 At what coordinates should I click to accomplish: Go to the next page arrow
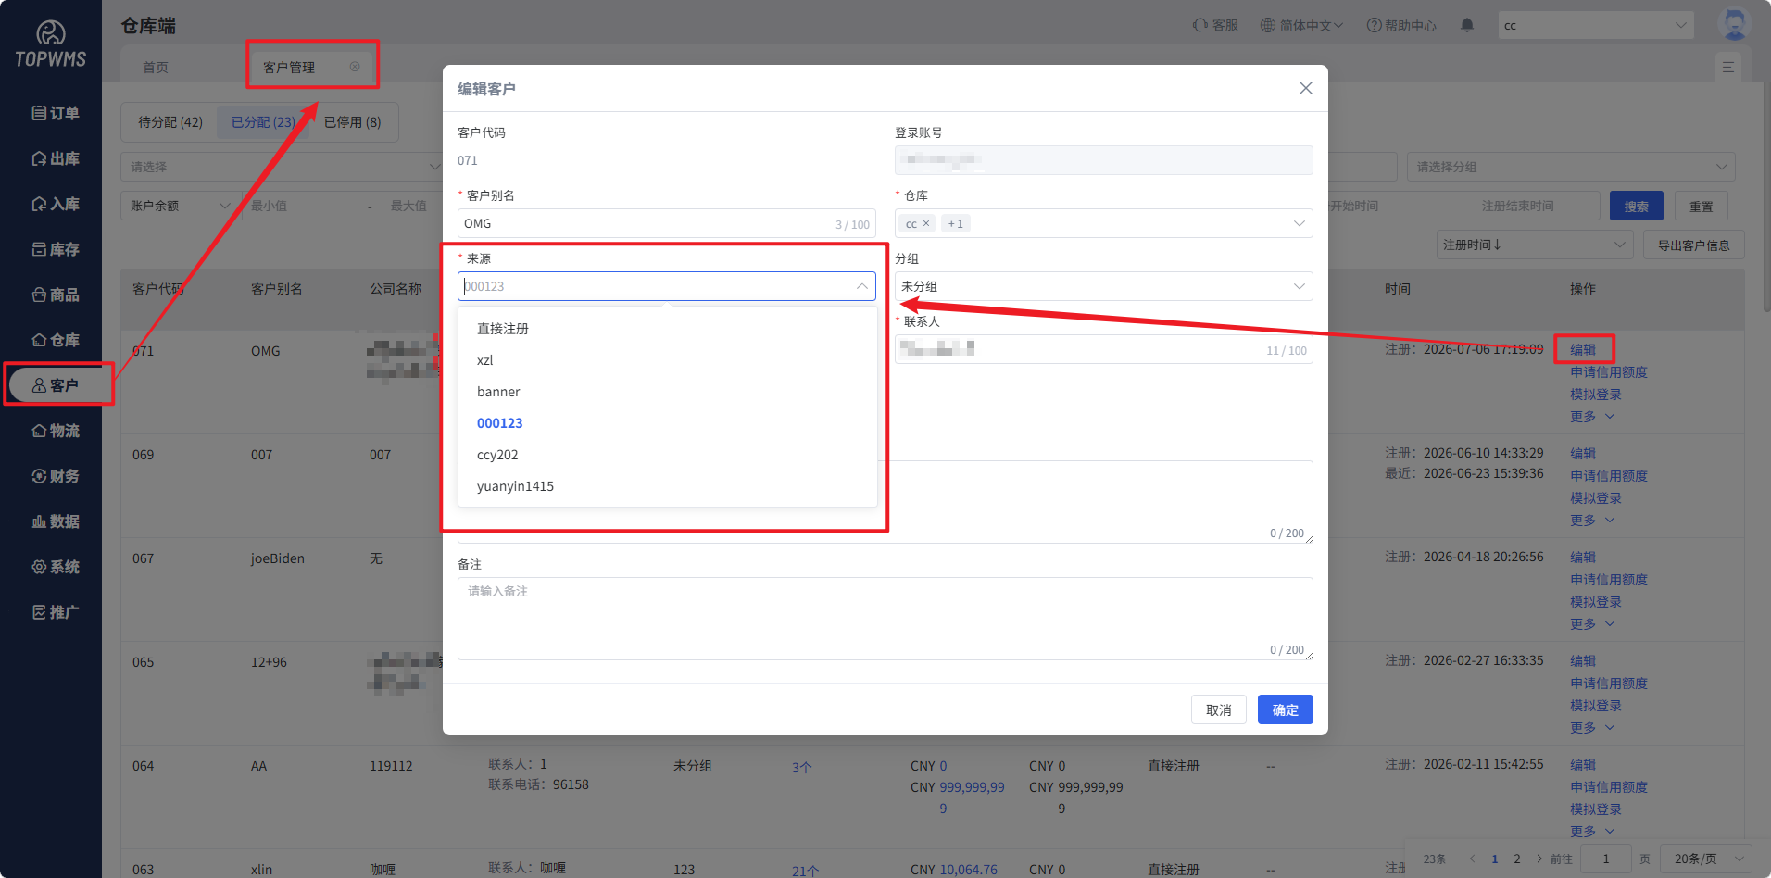[x=1539, y=859]
